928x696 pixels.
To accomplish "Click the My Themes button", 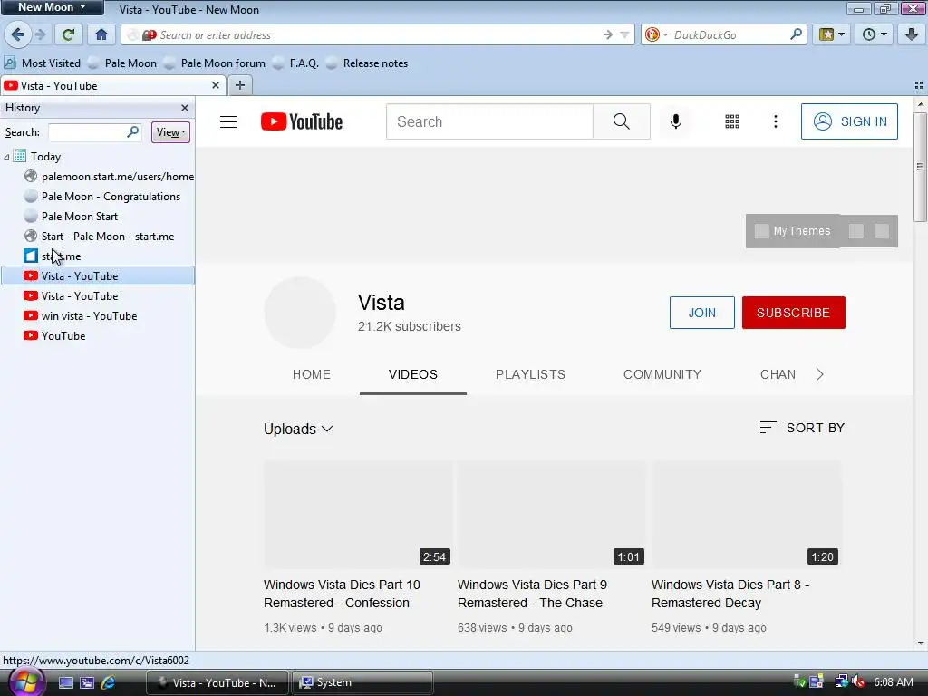I will (x=793, y=231).
